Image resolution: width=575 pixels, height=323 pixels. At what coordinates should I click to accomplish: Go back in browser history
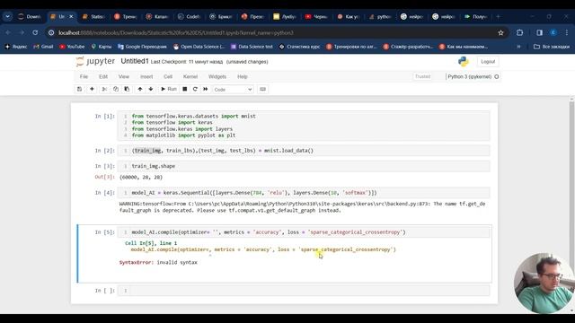[x=8, y=32]
